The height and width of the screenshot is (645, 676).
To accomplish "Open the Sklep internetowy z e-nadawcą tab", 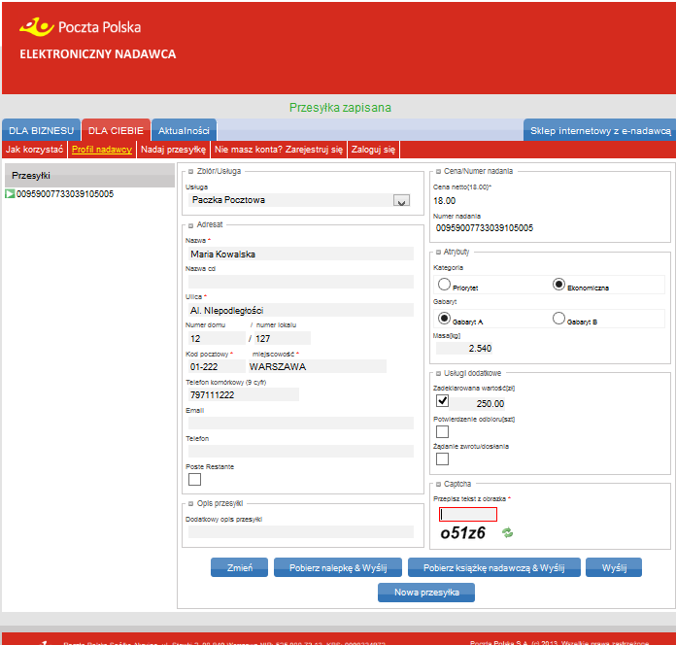I will pos(600,130).
